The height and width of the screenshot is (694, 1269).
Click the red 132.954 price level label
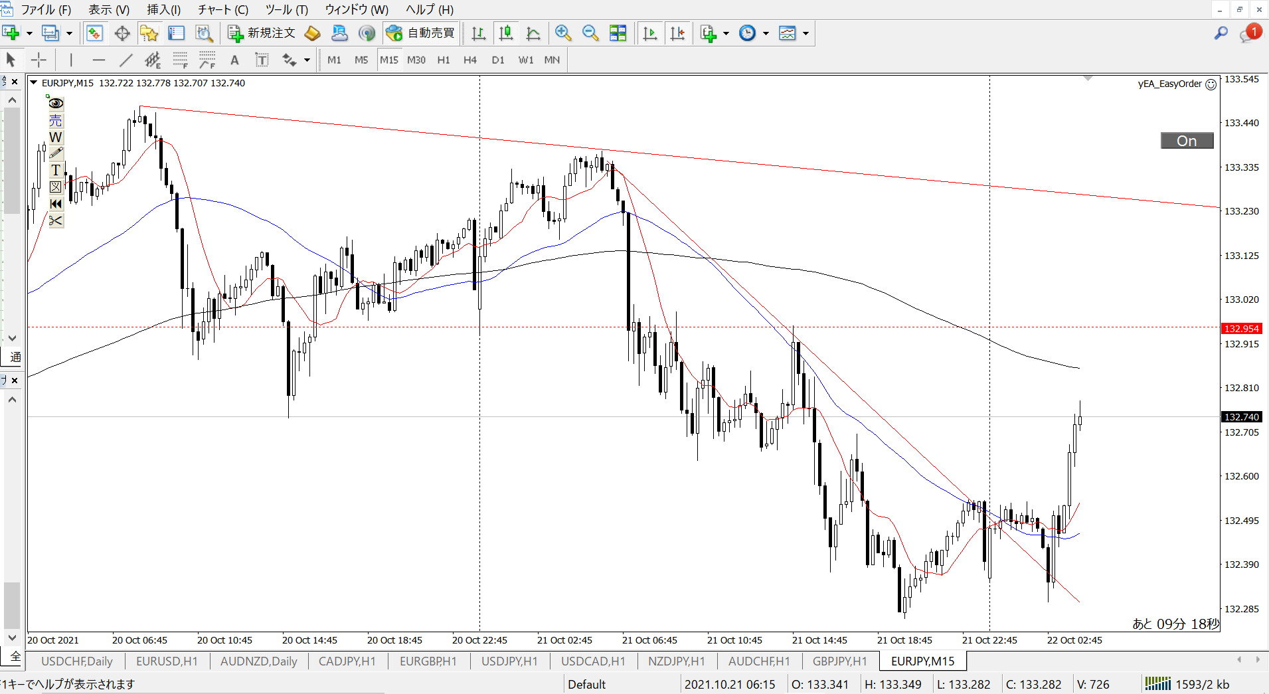(x=1242, y=329)
